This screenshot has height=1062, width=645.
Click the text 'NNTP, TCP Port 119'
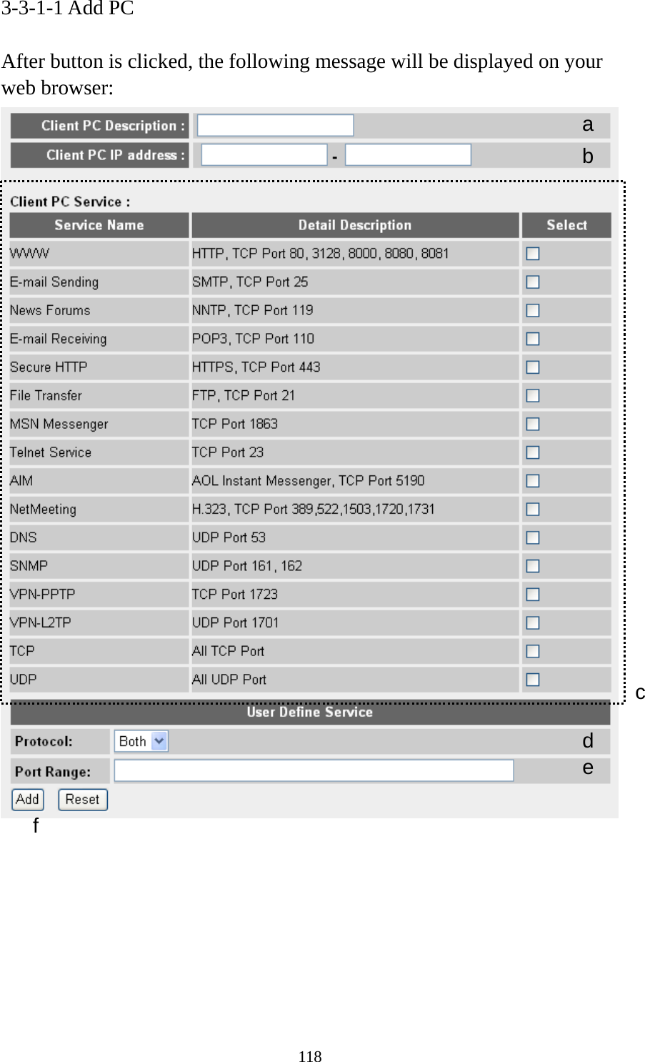tap(253, 310)
